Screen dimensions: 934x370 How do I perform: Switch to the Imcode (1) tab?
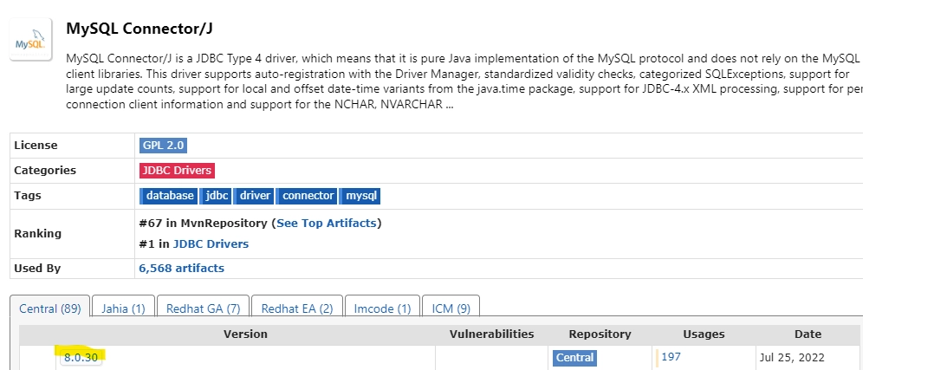tap(382, 308)
